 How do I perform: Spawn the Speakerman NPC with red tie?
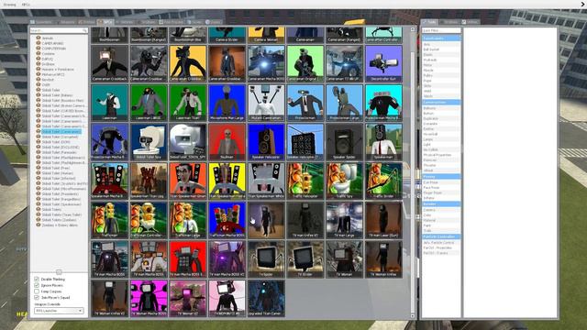383,142
